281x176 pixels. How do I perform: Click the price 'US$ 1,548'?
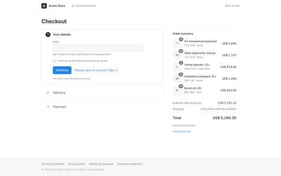229,43
